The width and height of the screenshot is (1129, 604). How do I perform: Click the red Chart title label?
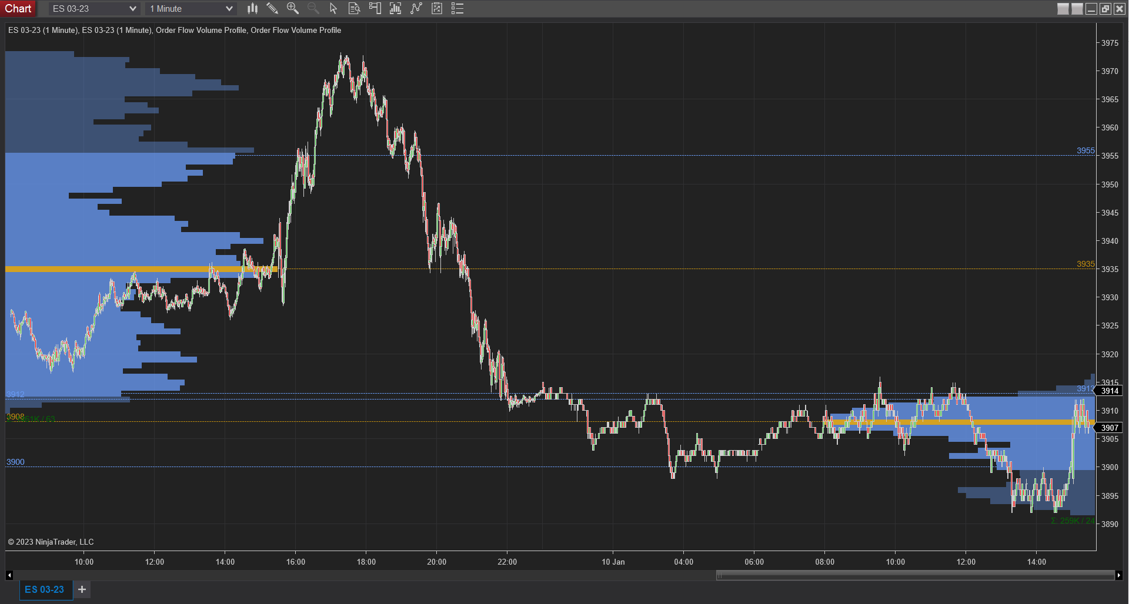click(x=18, y=8)
